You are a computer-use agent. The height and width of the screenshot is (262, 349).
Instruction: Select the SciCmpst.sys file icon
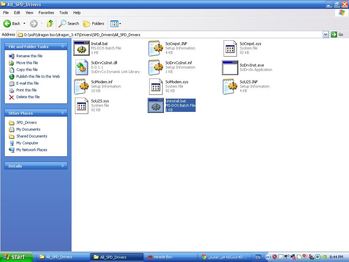(x=230, y=48)
